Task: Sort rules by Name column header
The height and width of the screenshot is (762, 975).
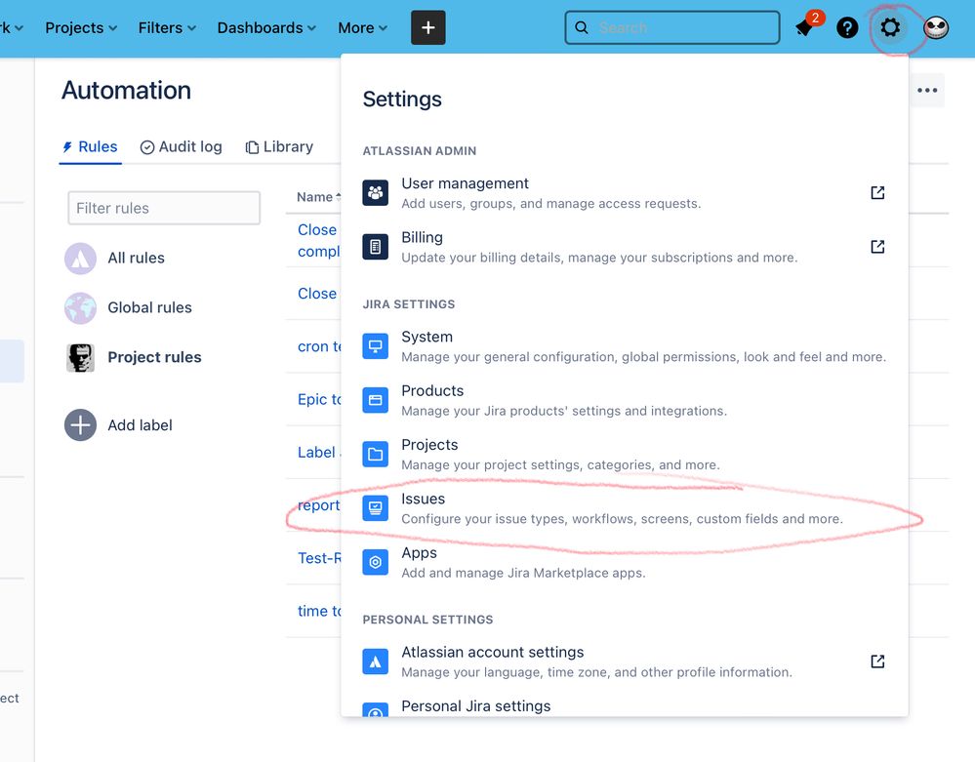Action: coord(318,197)
